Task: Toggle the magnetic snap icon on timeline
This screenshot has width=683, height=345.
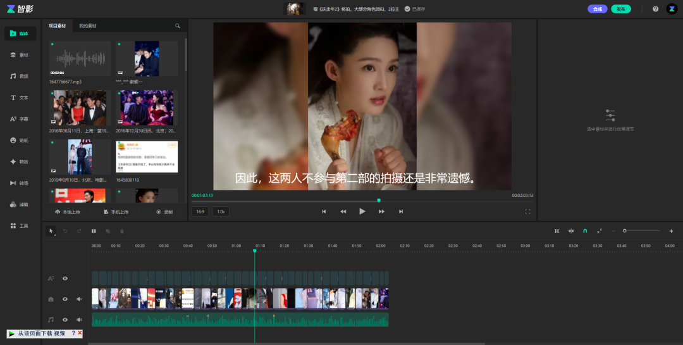Action: click(x=585, y=231)
